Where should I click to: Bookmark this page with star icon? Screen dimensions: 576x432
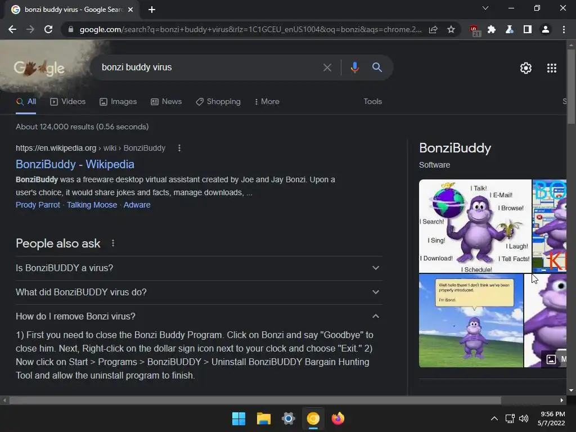point(451,29)
